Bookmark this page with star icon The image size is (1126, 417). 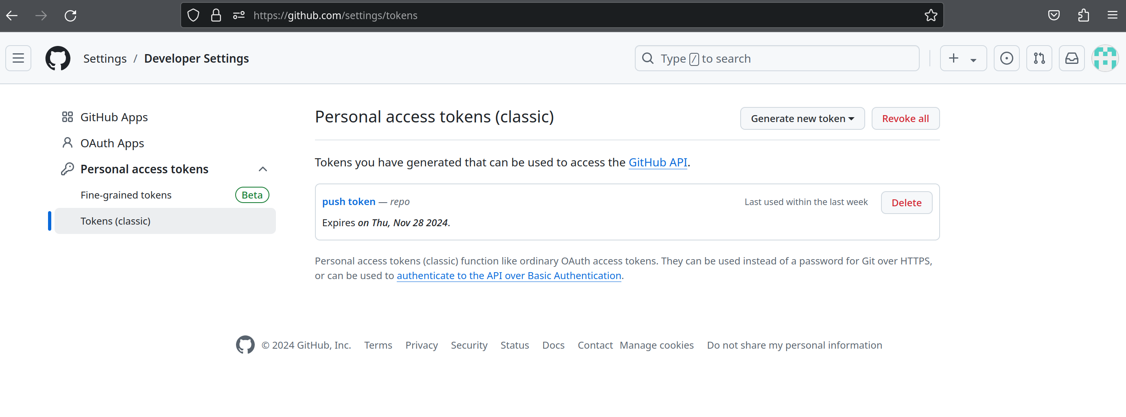931,15
